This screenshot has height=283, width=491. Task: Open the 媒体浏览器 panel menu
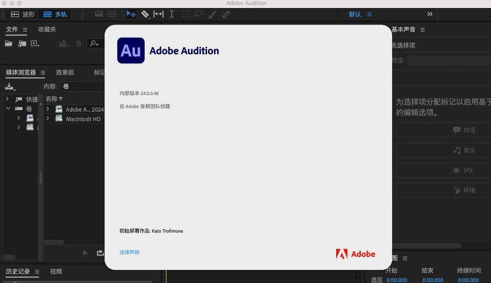43,72
